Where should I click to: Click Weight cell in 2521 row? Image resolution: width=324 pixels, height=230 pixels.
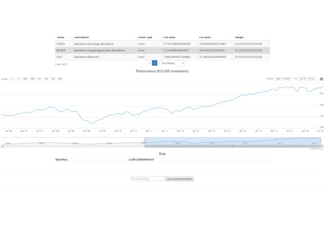(x=251, y=57)
